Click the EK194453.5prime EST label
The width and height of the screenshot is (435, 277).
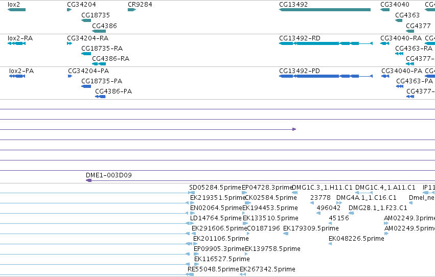click(270, 207)
